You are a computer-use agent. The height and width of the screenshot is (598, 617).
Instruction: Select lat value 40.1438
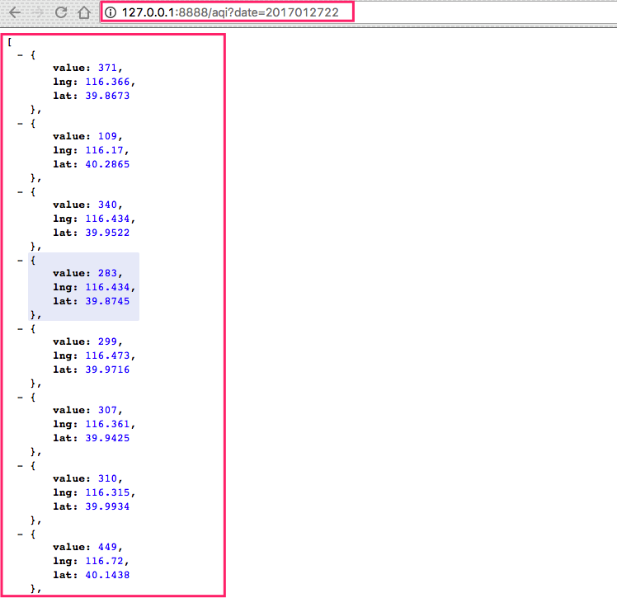pyautogui.click(x=107, y=575)
